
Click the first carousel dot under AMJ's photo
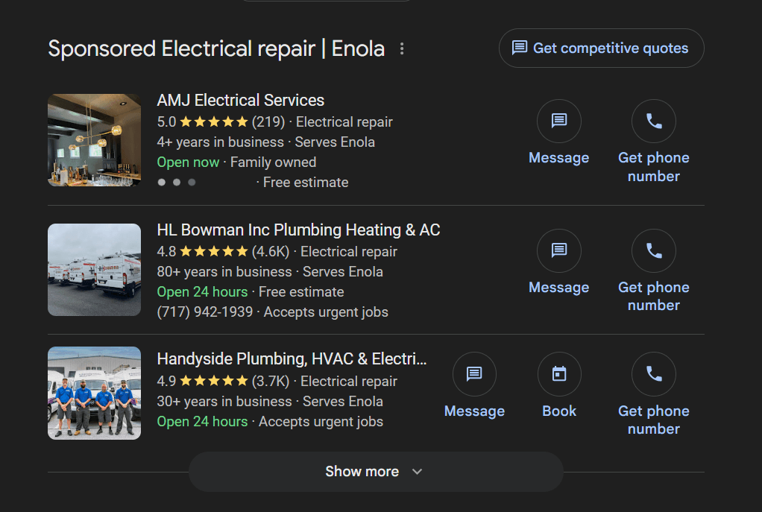(161, 182)
